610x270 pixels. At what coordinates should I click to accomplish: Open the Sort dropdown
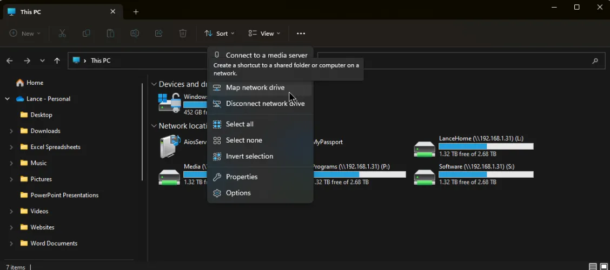click(x=219, y=33)
